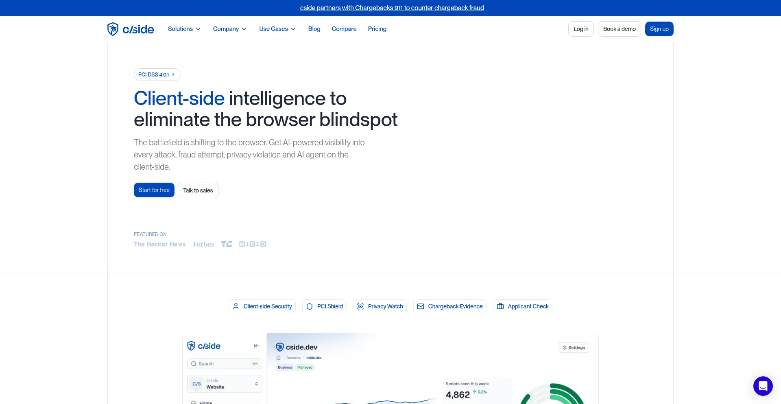Open the c/side Website selector
Screen dimensions: 781x404
coord(225,384)
